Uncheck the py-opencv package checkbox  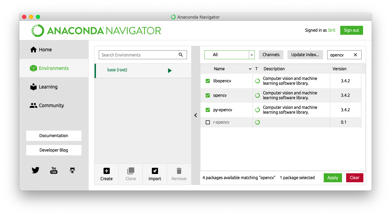pyautogui.click(x=208, y=110)
